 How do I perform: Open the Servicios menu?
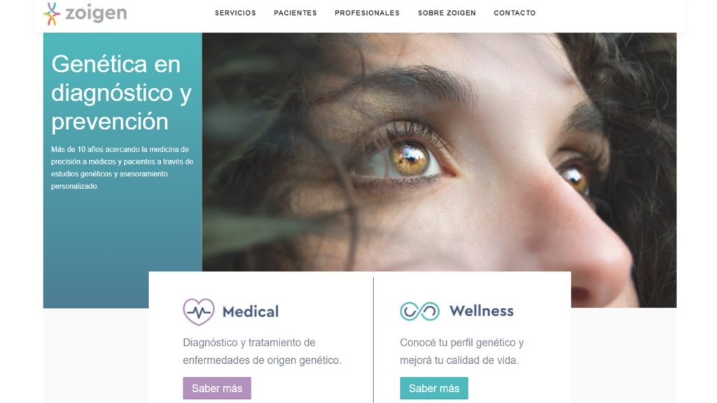(235, 13)
